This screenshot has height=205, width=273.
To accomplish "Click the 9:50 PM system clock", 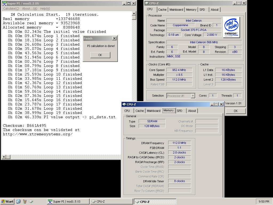I will tap(264, 202).
